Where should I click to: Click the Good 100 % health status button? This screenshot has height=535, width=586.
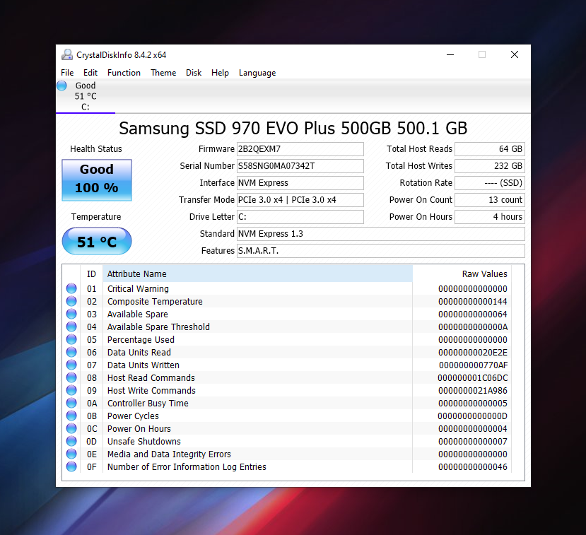pyautogui.click(x=97, y=180)
